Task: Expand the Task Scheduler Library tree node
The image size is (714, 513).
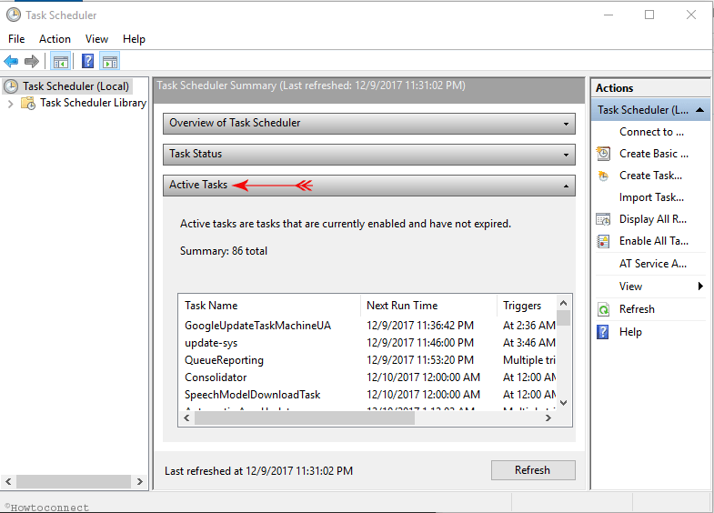Action: [x=11, y=104]
